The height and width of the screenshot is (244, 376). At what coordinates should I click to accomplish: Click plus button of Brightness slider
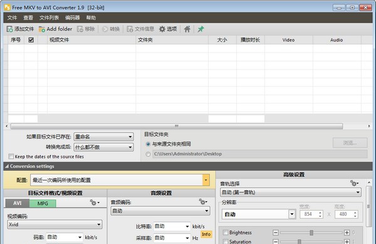[x=347, y=233]
